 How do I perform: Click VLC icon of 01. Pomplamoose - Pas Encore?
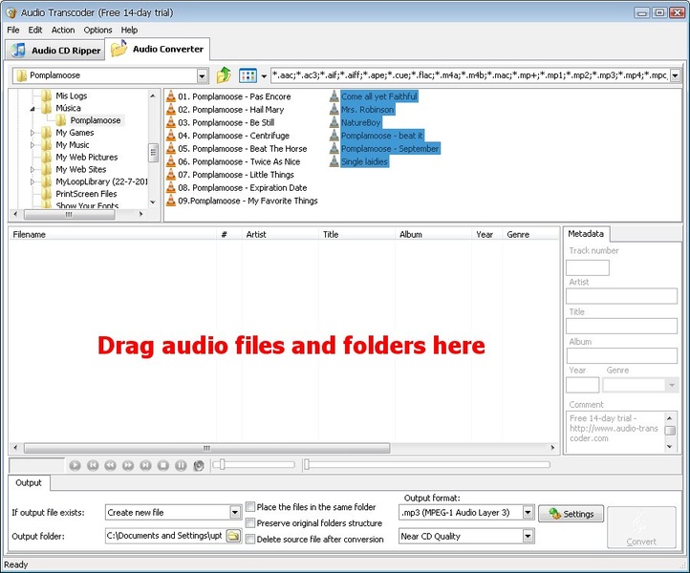(x=171, y=96)
